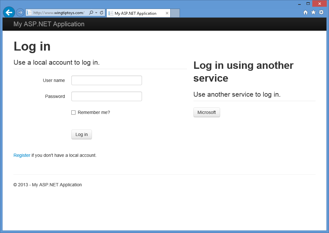The width and height of the screenshot is (329, 233).
Task: Log in using the Microsoft service button
Action: (x=207, y=112)
